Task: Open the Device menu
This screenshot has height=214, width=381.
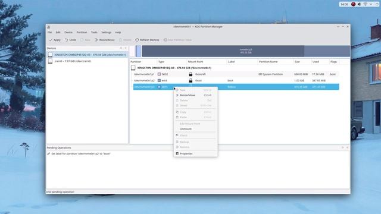Action: (68, 32)
